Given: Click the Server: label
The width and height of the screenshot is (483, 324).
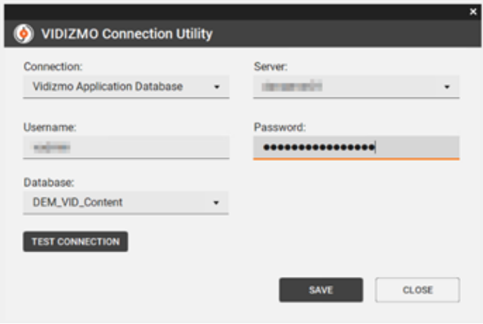Looking at the screenshot, I should tap(270, 67).
